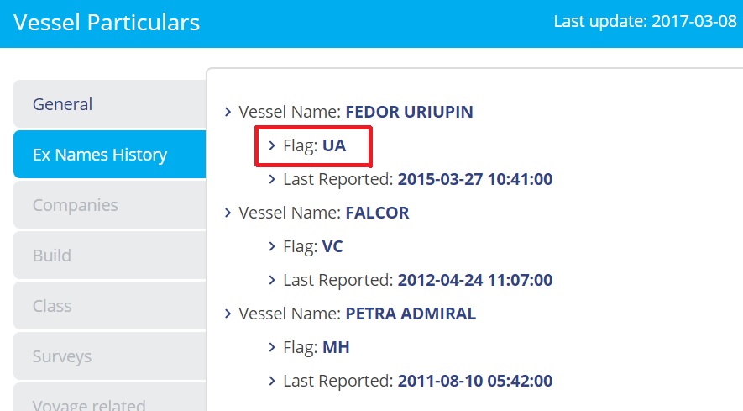Image resolution: width=743 pixels, height=411 pixels.
Task: Open the General tab
Action: click(109, 104)
